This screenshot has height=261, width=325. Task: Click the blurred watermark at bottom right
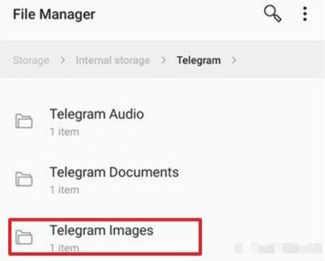(279, 248)
